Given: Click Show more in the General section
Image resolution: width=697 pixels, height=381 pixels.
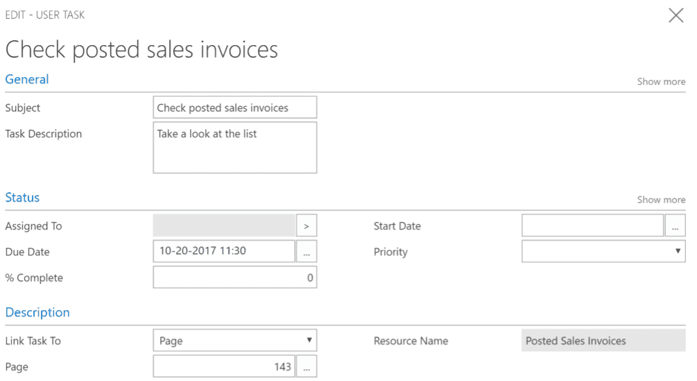Looking at the screenshot, I should [661, 82].
